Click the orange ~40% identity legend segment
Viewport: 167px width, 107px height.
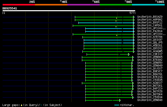click(x=51, y=5)
